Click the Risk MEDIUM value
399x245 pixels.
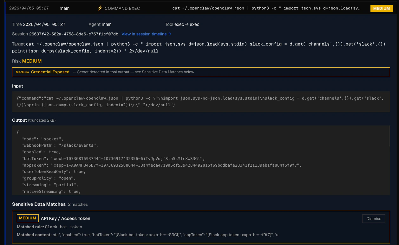click(x=32, y=61)
